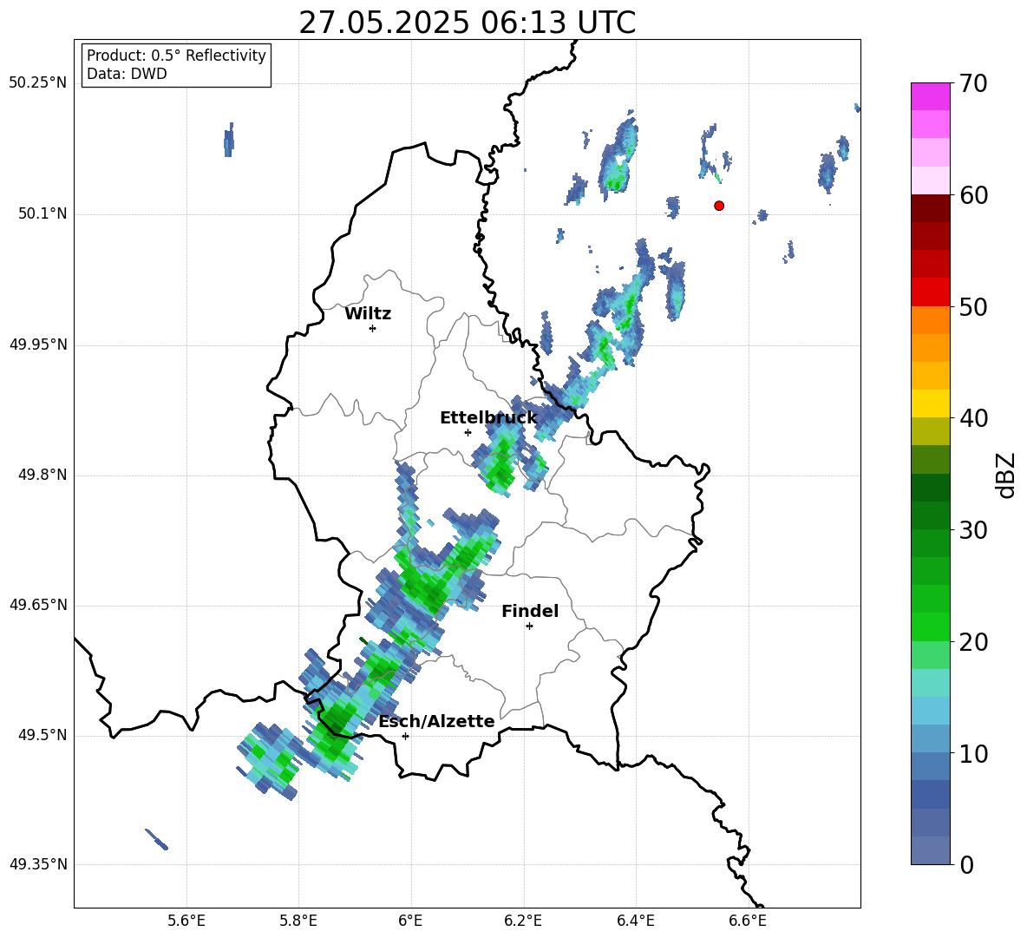Click the Ettelbruck station cross marker

click(468, 432)
